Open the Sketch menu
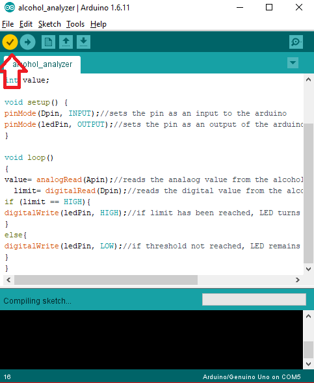This screenshot has height=383, width=314. pyautogui.click(x=49, y=24)
